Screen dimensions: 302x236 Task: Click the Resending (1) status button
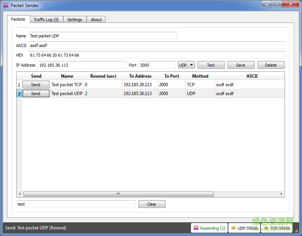click(x=209, y=228)
